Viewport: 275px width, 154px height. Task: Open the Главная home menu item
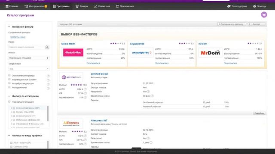coord(12,6)
